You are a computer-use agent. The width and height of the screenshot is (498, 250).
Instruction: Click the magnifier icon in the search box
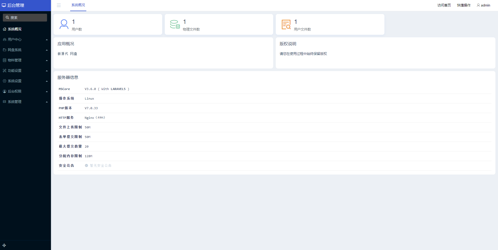click(x=7, y=18)
